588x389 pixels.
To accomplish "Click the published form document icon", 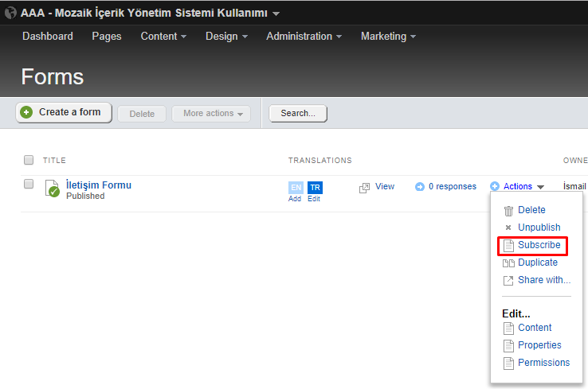I will pos(52,188).
